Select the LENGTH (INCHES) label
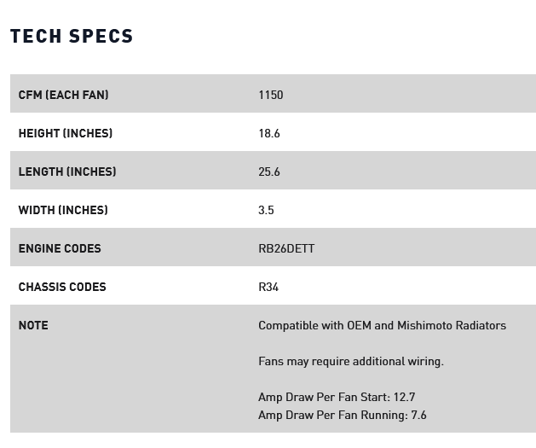 pos(67,172)
